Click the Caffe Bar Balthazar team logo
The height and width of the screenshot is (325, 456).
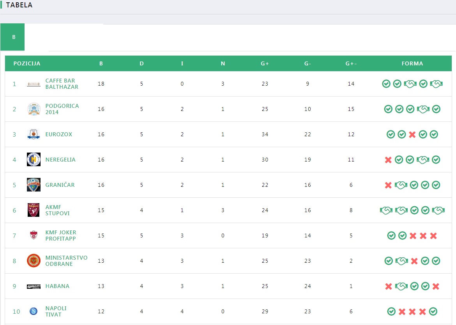coord(34,84)
